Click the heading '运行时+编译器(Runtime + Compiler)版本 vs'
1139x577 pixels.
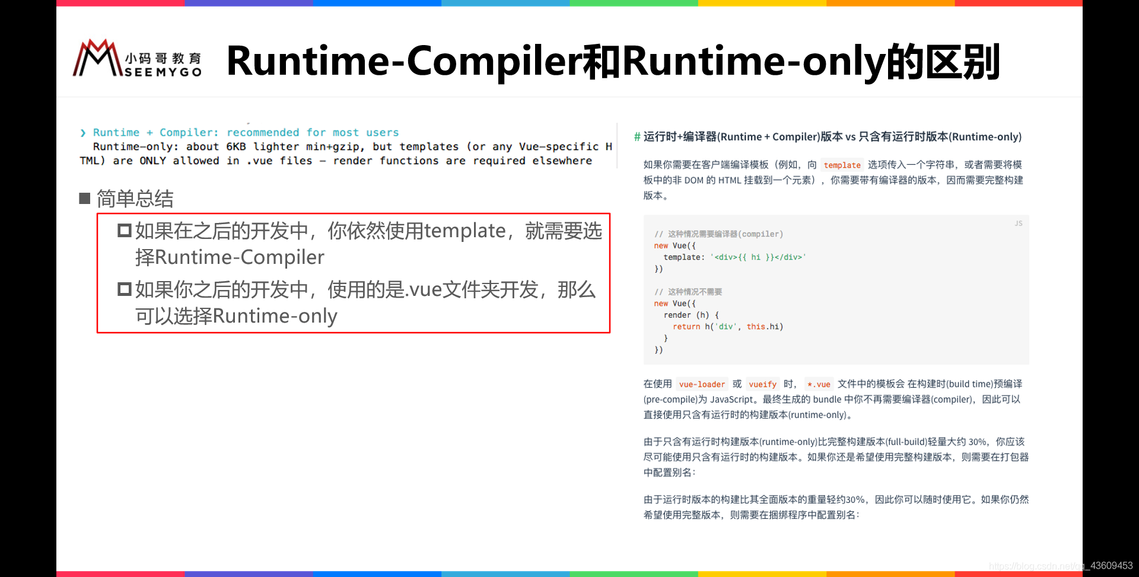[x=750, y=137]
